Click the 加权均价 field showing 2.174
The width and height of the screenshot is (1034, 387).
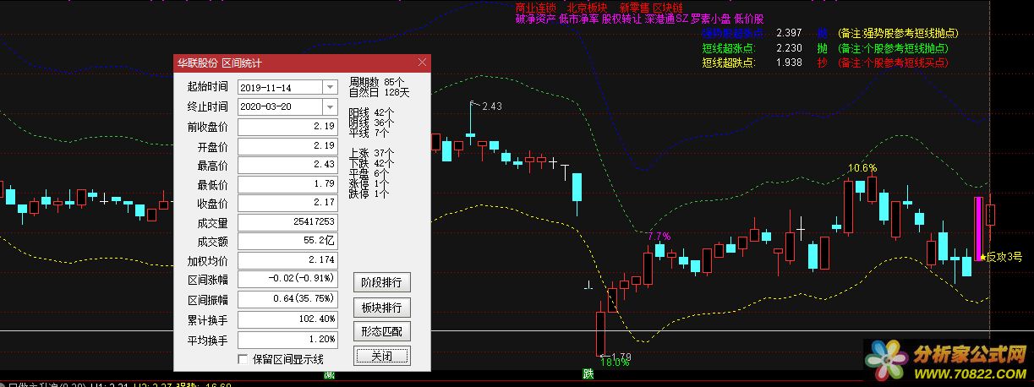(x=287, y=261)
